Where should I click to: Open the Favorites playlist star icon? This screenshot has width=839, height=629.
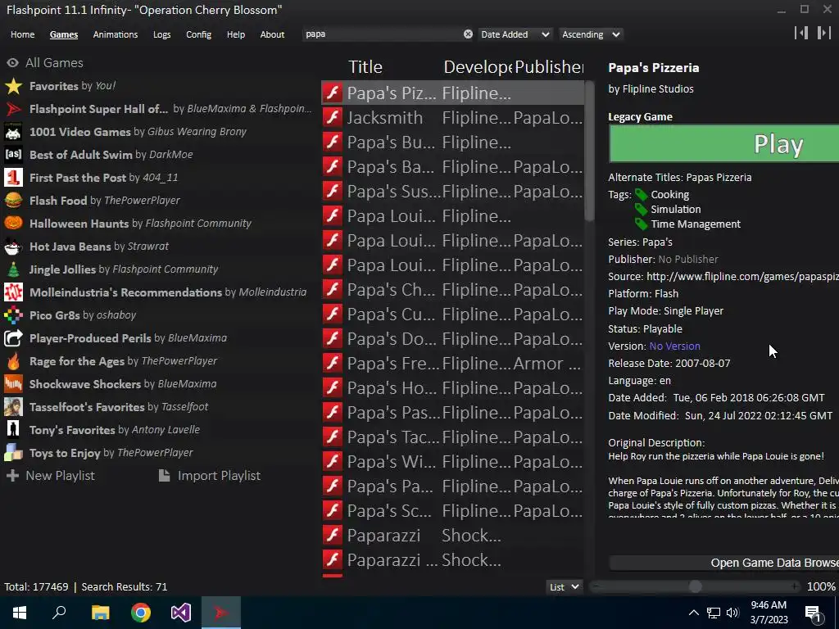click(x=13, y=86)
